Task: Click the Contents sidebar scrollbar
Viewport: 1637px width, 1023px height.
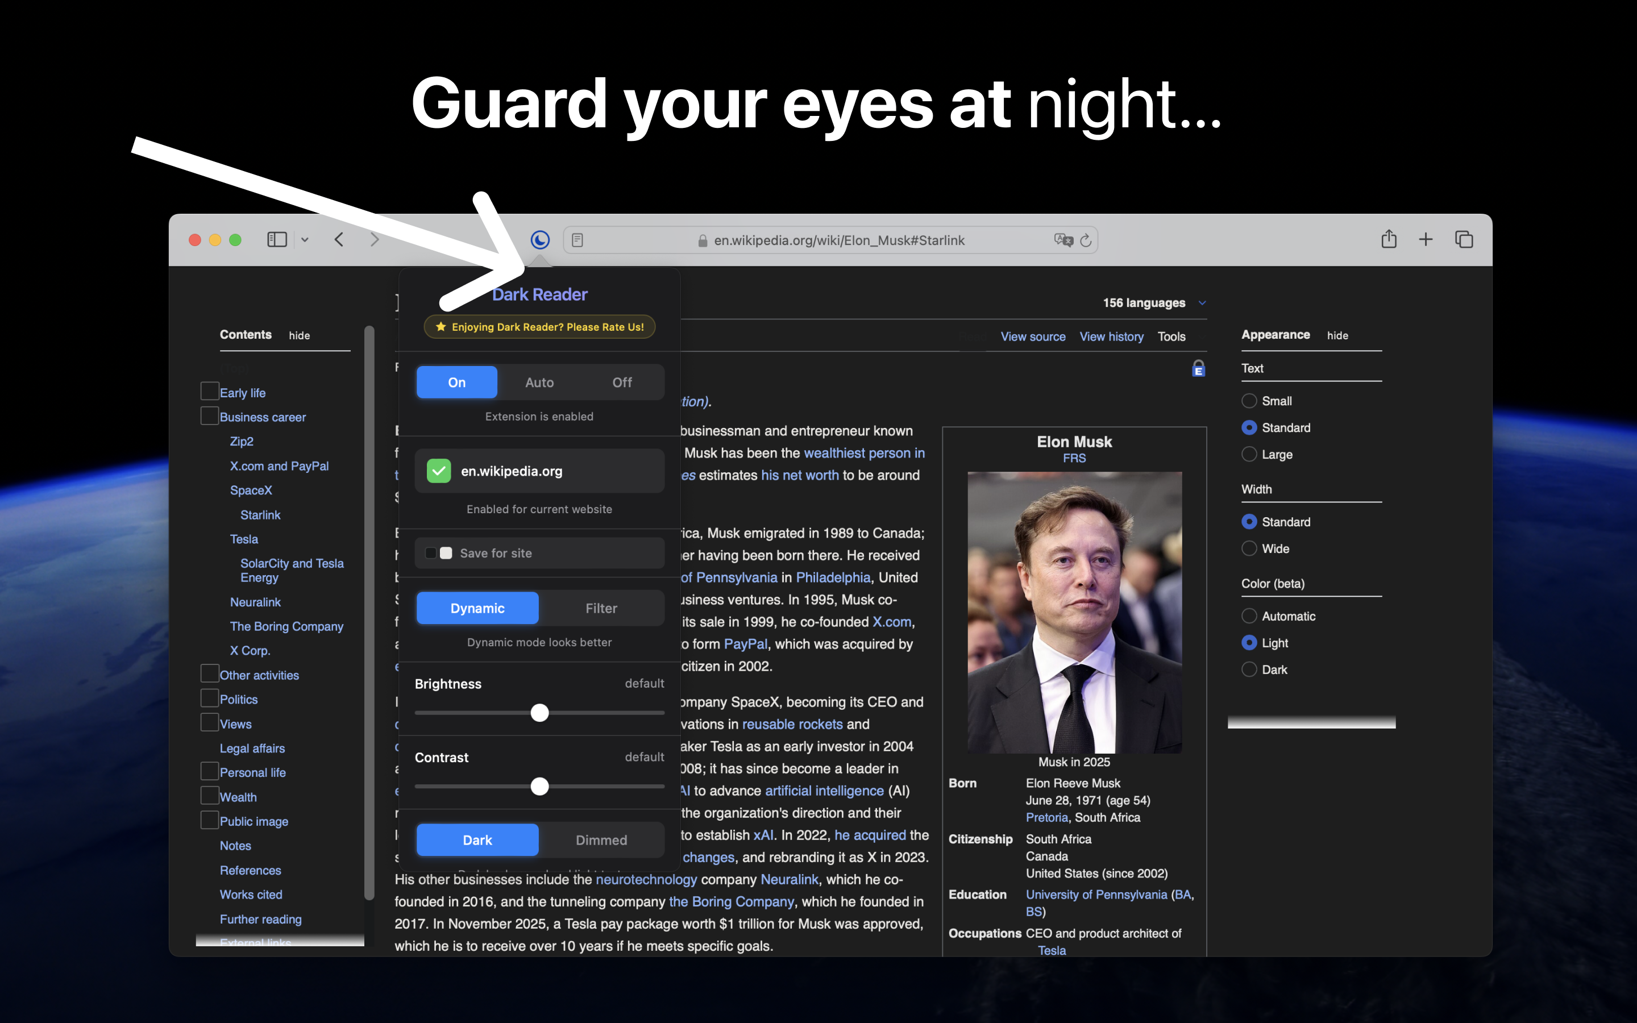Action: [x=369, y=612]
